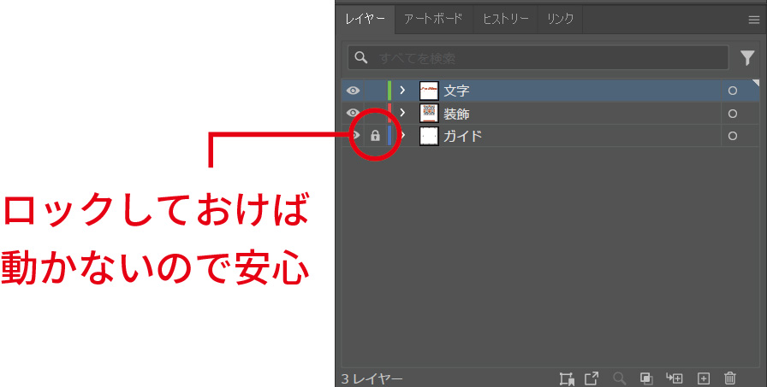Click the Export Selection icon at panel bottom
This screenshot has width=767, height=387.
click(592, 378)
